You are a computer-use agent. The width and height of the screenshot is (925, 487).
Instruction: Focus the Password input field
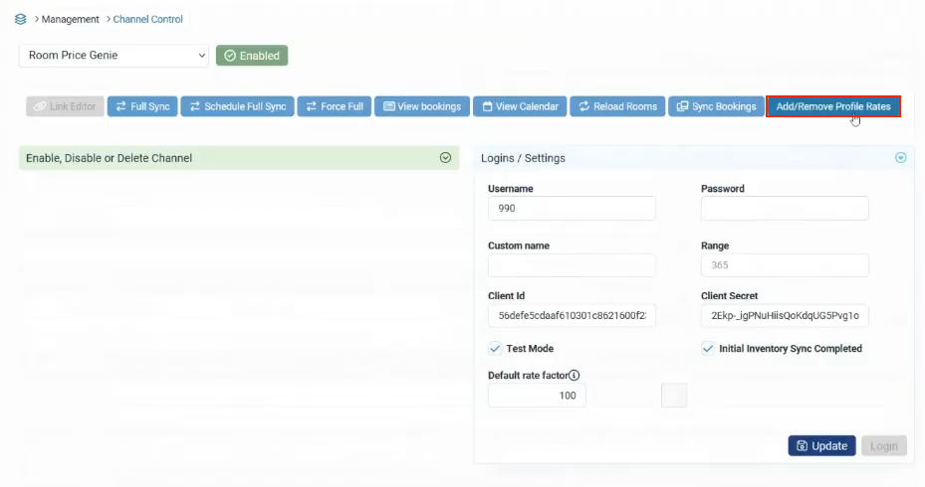(x=785, y=209)
